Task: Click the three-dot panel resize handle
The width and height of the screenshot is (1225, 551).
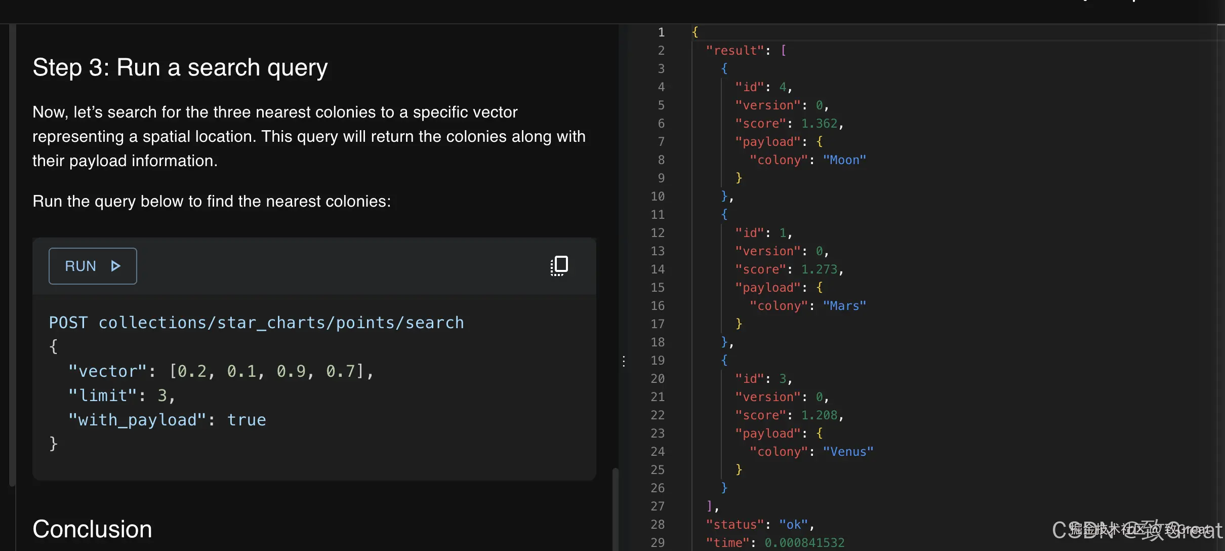Action: pos(624,361)
